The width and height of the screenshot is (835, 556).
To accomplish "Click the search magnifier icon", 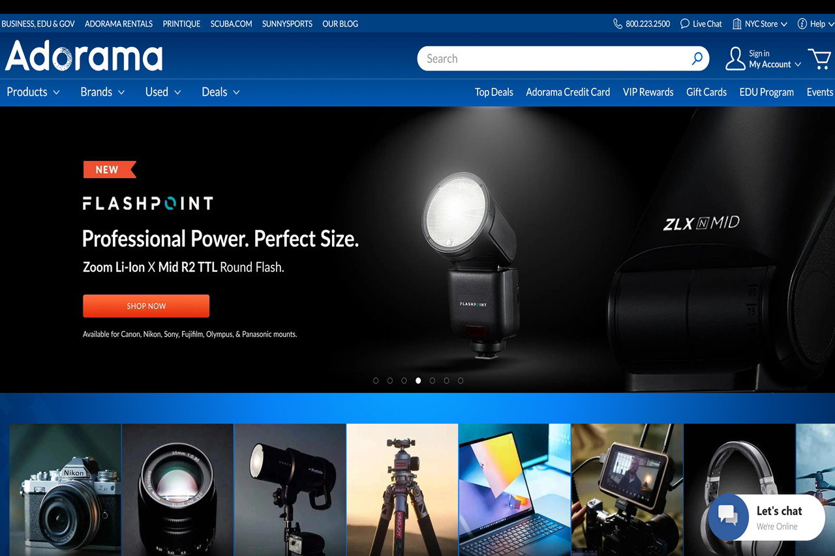I will point(697,58).
